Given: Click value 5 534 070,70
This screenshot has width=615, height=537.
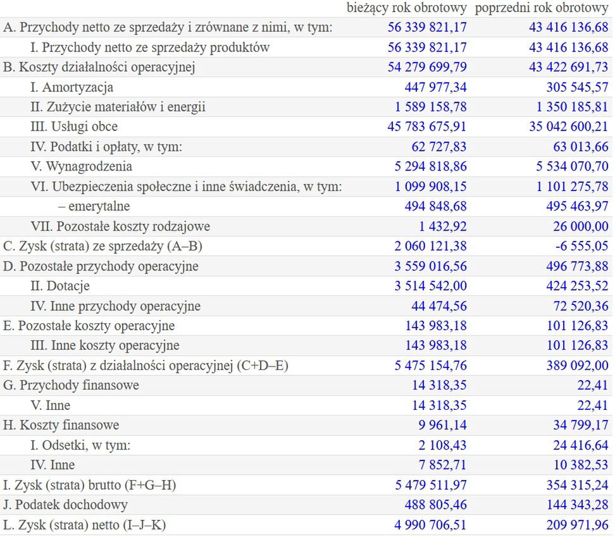Looking at the screenshot, I should click(572, 166).
